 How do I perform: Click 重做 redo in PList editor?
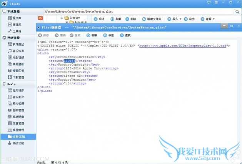pos(75,35)
